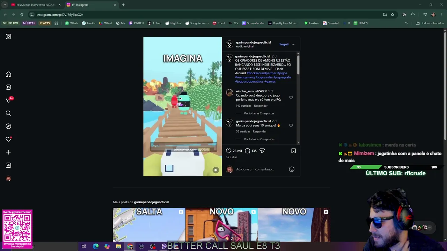Open tab search dropdown arrow
This screenshot has height=251, width=447.
(x=4, y=5)
